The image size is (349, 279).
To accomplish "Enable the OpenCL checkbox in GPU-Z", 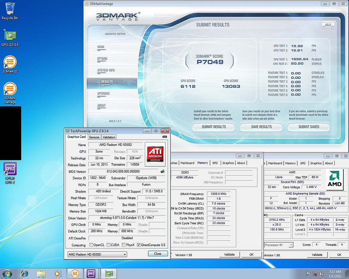I will (91, 245).
